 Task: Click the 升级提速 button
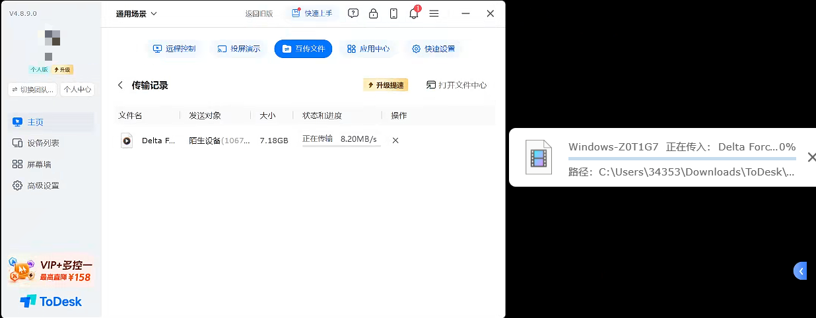click(386, 85)
